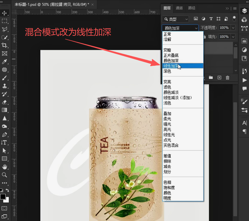249x221 pixels.
Task: Swap foreground and background colors
Action: point(7,190)
